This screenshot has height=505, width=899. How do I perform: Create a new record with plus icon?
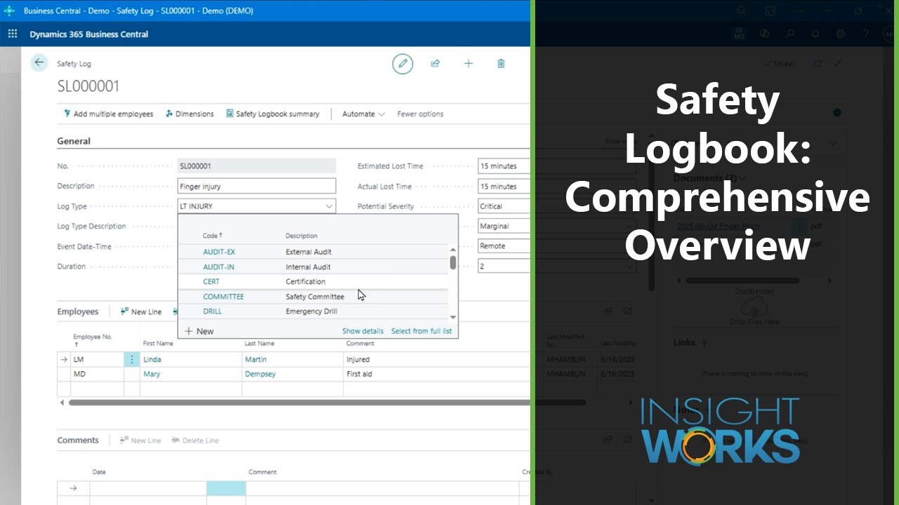point(468,63)
